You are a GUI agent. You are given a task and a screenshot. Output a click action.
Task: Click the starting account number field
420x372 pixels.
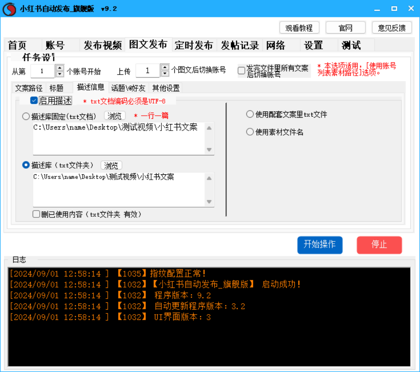pos(43,71)
